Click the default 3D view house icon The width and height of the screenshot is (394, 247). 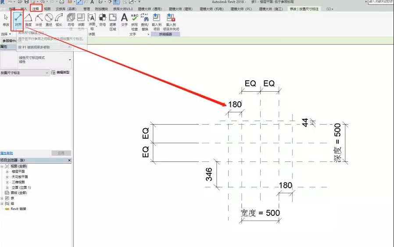pyautogui.click(x=100, y=2)
